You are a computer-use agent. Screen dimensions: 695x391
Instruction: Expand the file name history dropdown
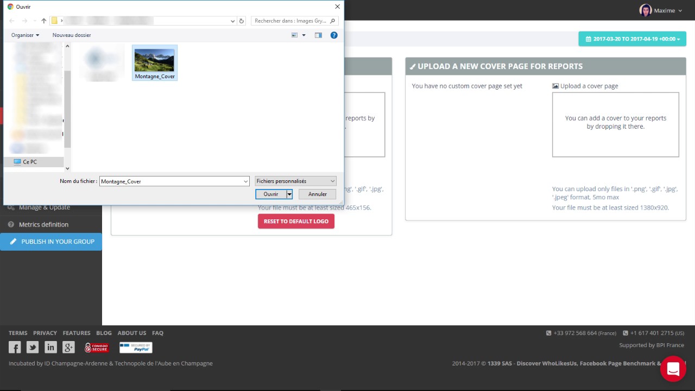pos(246,181)
